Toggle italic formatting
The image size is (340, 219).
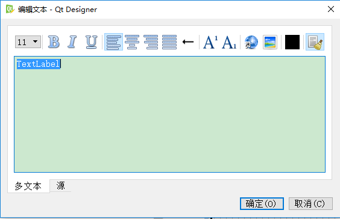(72, 42)
